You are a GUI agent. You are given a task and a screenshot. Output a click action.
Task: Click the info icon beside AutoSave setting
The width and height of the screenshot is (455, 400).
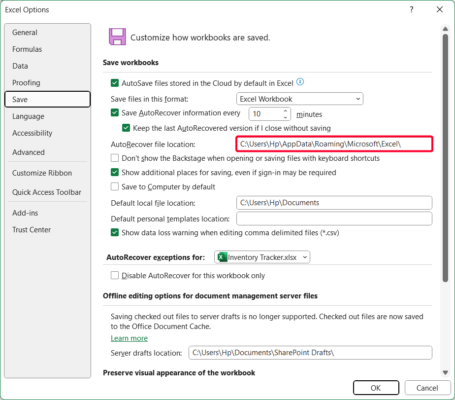click(300, 82)
